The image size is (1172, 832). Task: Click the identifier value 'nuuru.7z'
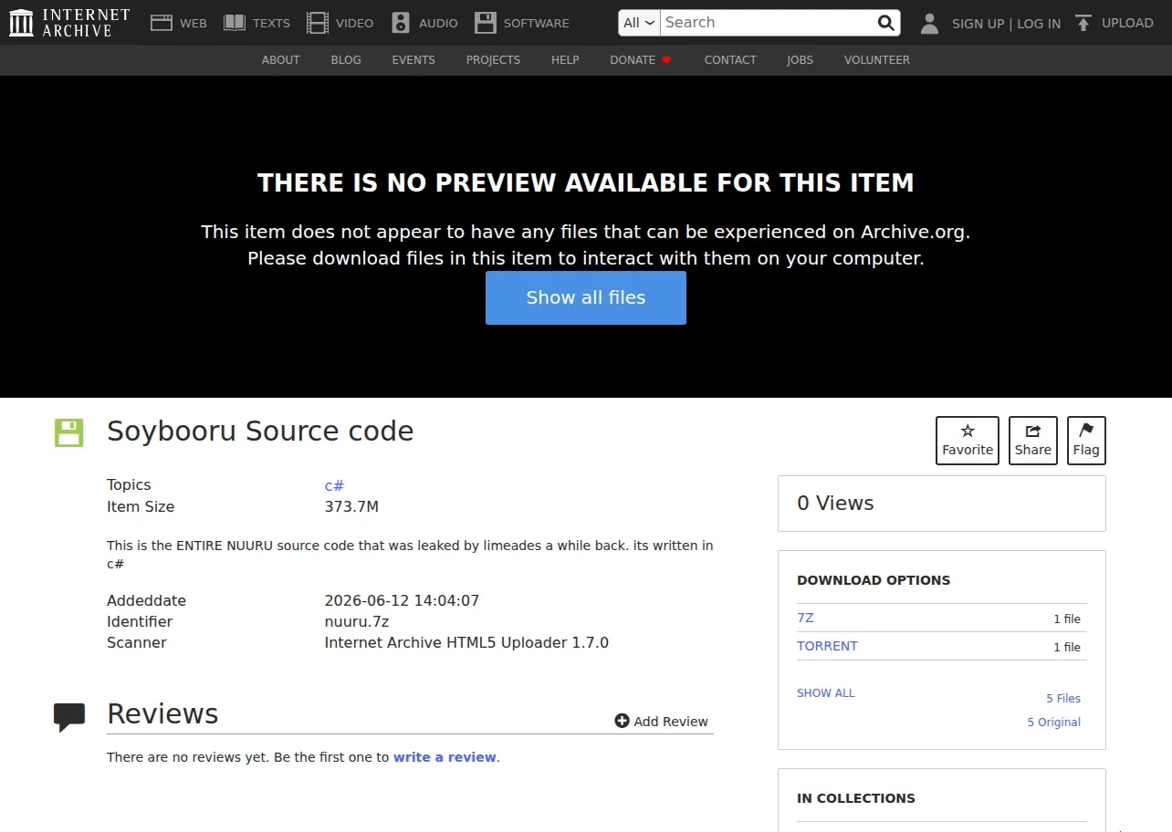coord(357,621)
